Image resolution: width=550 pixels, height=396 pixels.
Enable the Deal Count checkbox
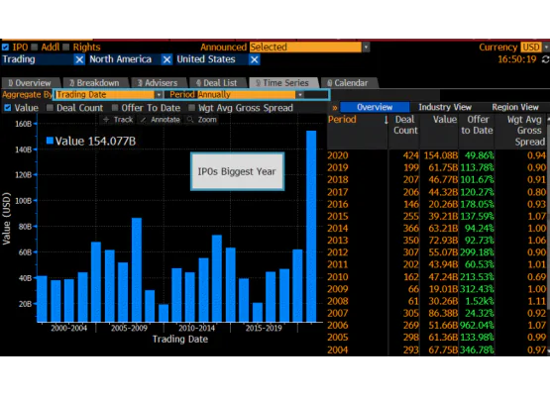tap(50, 108)
